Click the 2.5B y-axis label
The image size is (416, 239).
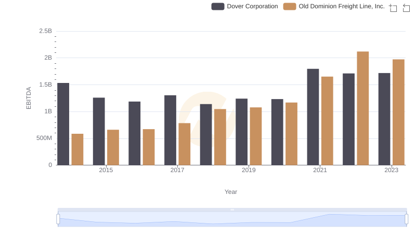pyautogui.click(x=46, y=31)
